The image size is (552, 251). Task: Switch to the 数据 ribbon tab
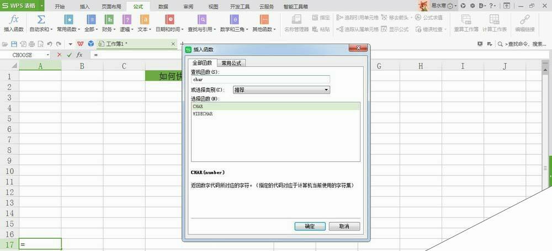point(163,7)
